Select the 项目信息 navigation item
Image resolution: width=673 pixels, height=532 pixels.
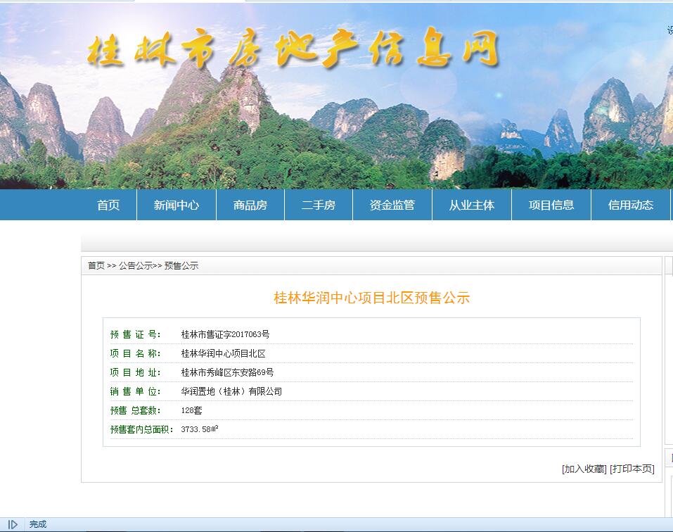551,205
